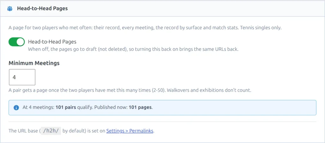This screenshot has height=143, width=325.
Task: Click the Minimum Meetings label
Action: click(x=34, y=63)
